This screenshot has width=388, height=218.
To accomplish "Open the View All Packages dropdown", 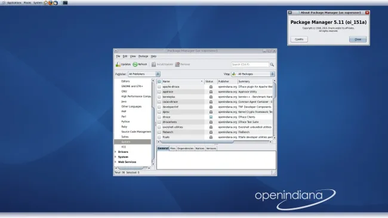I will click(x=253, y=74).
